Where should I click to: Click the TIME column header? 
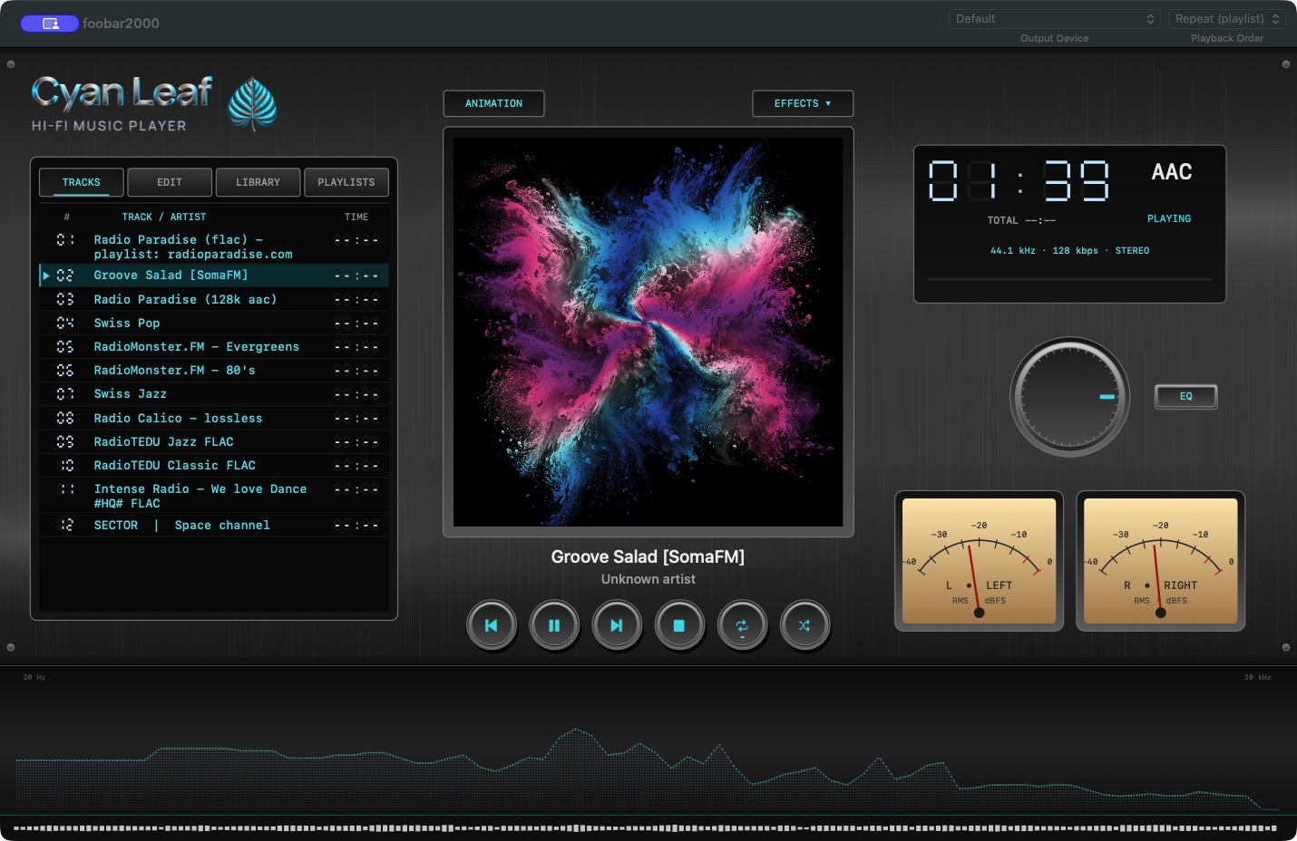click(x=356, y=217)
